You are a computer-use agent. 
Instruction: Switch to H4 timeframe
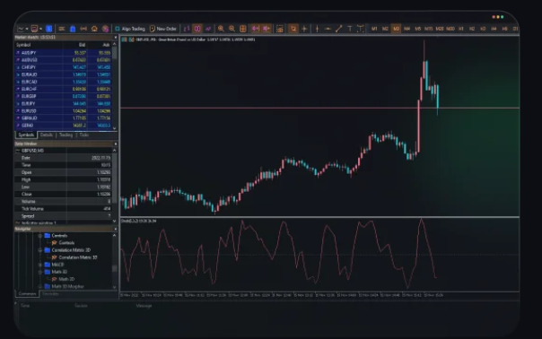(494, 29)
